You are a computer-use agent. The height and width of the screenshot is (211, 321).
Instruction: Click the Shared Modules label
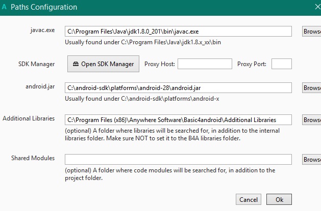[x=33, y=158]
